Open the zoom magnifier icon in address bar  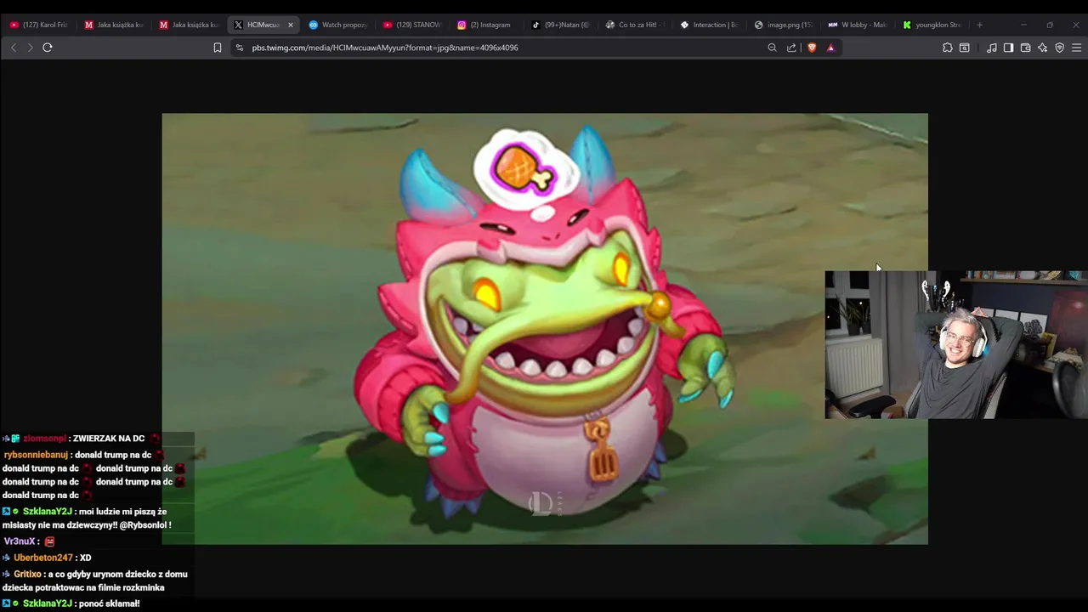pyautogui.click(x=772, y=48)
